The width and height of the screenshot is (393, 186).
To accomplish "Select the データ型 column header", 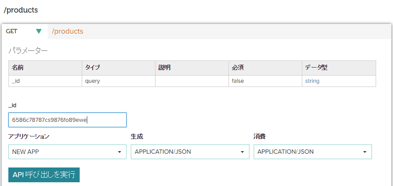I will click(x=316, y=68).
